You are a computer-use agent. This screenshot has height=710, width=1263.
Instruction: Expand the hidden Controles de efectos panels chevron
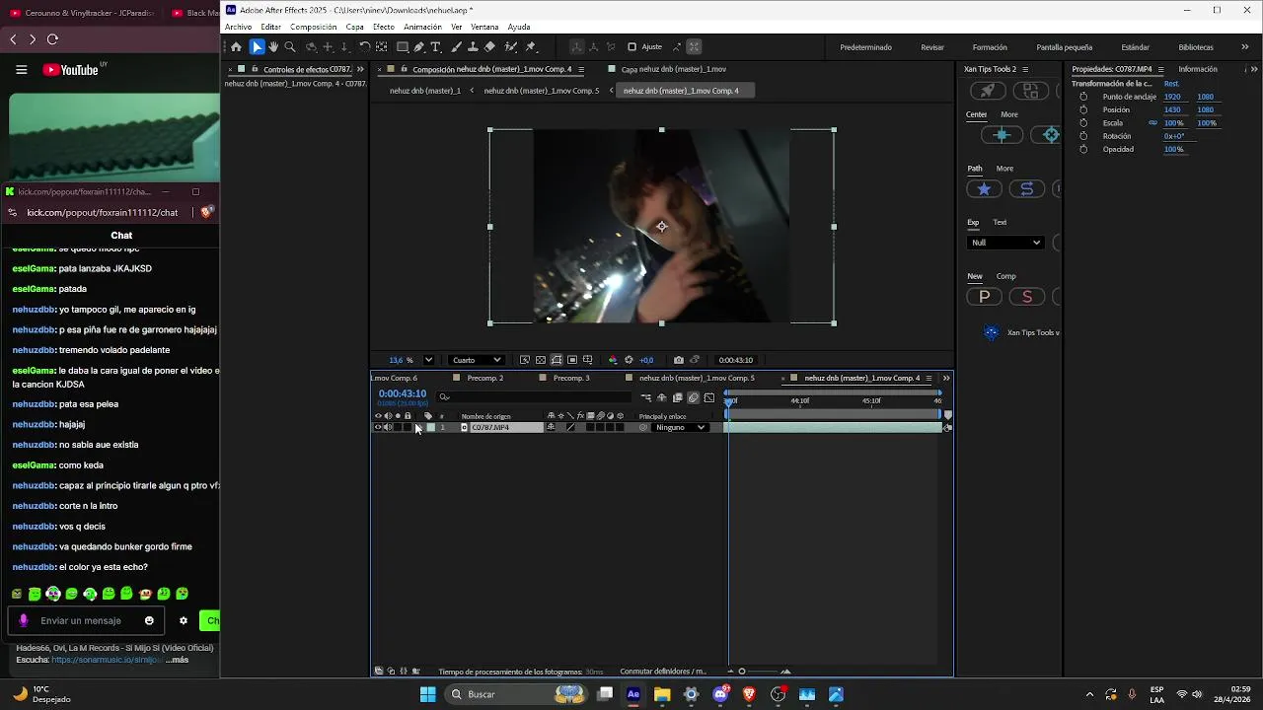(360, 69)
